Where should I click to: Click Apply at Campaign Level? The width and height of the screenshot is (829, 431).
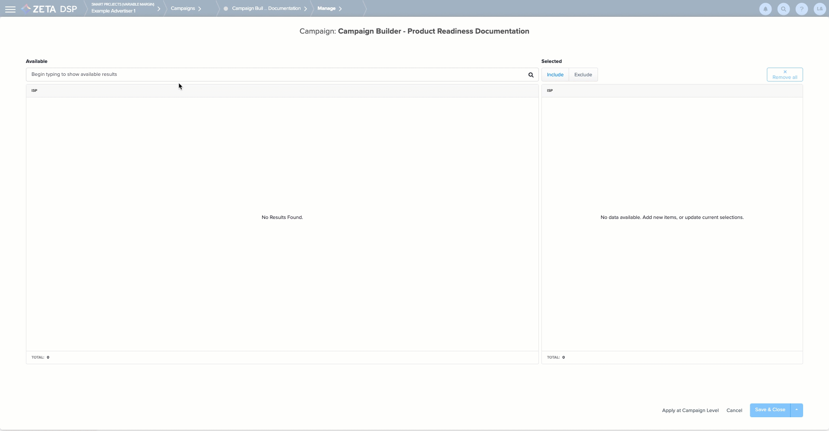point(690,410)
